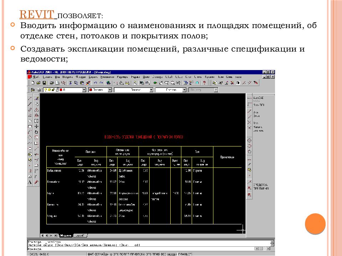The image size is (342, 256).
Task: Open the Вид menu
Action: (57, 77)
